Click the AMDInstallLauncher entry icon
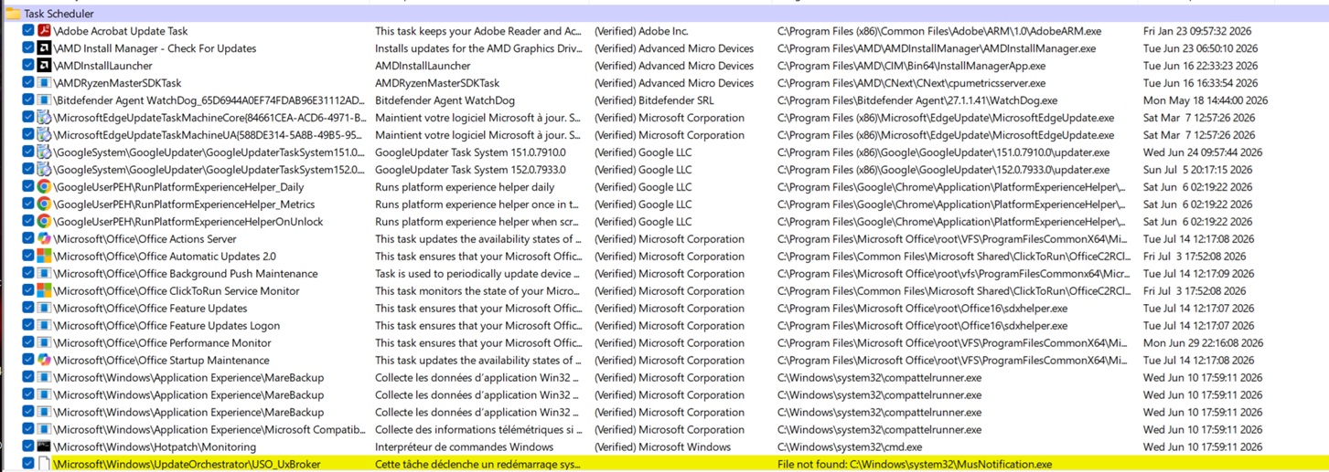 pos(43,66)
